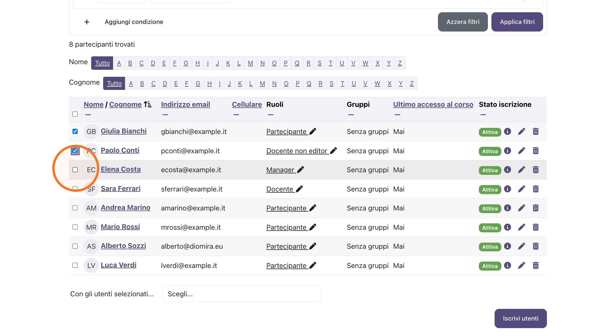Edit Sara Ferrari's Docente role pencil

pyautogui.click(x=299, y=189)
